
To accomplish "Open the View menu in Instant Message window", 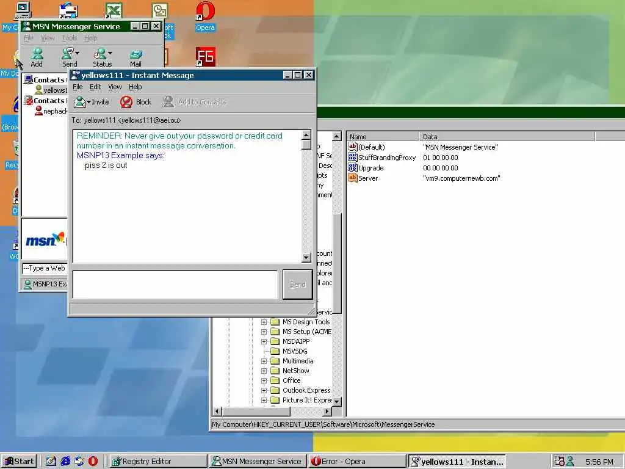I will pyautogui.click(x=115, y=87).
